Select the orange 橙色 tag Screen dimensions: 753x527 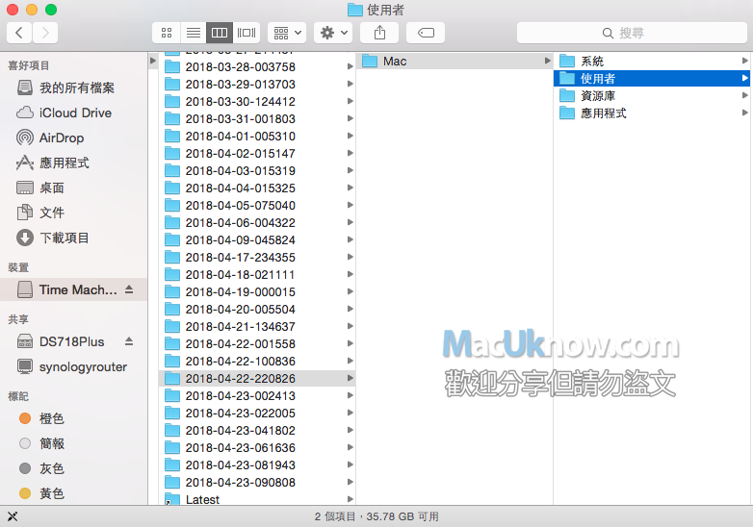tap(51, 418)
